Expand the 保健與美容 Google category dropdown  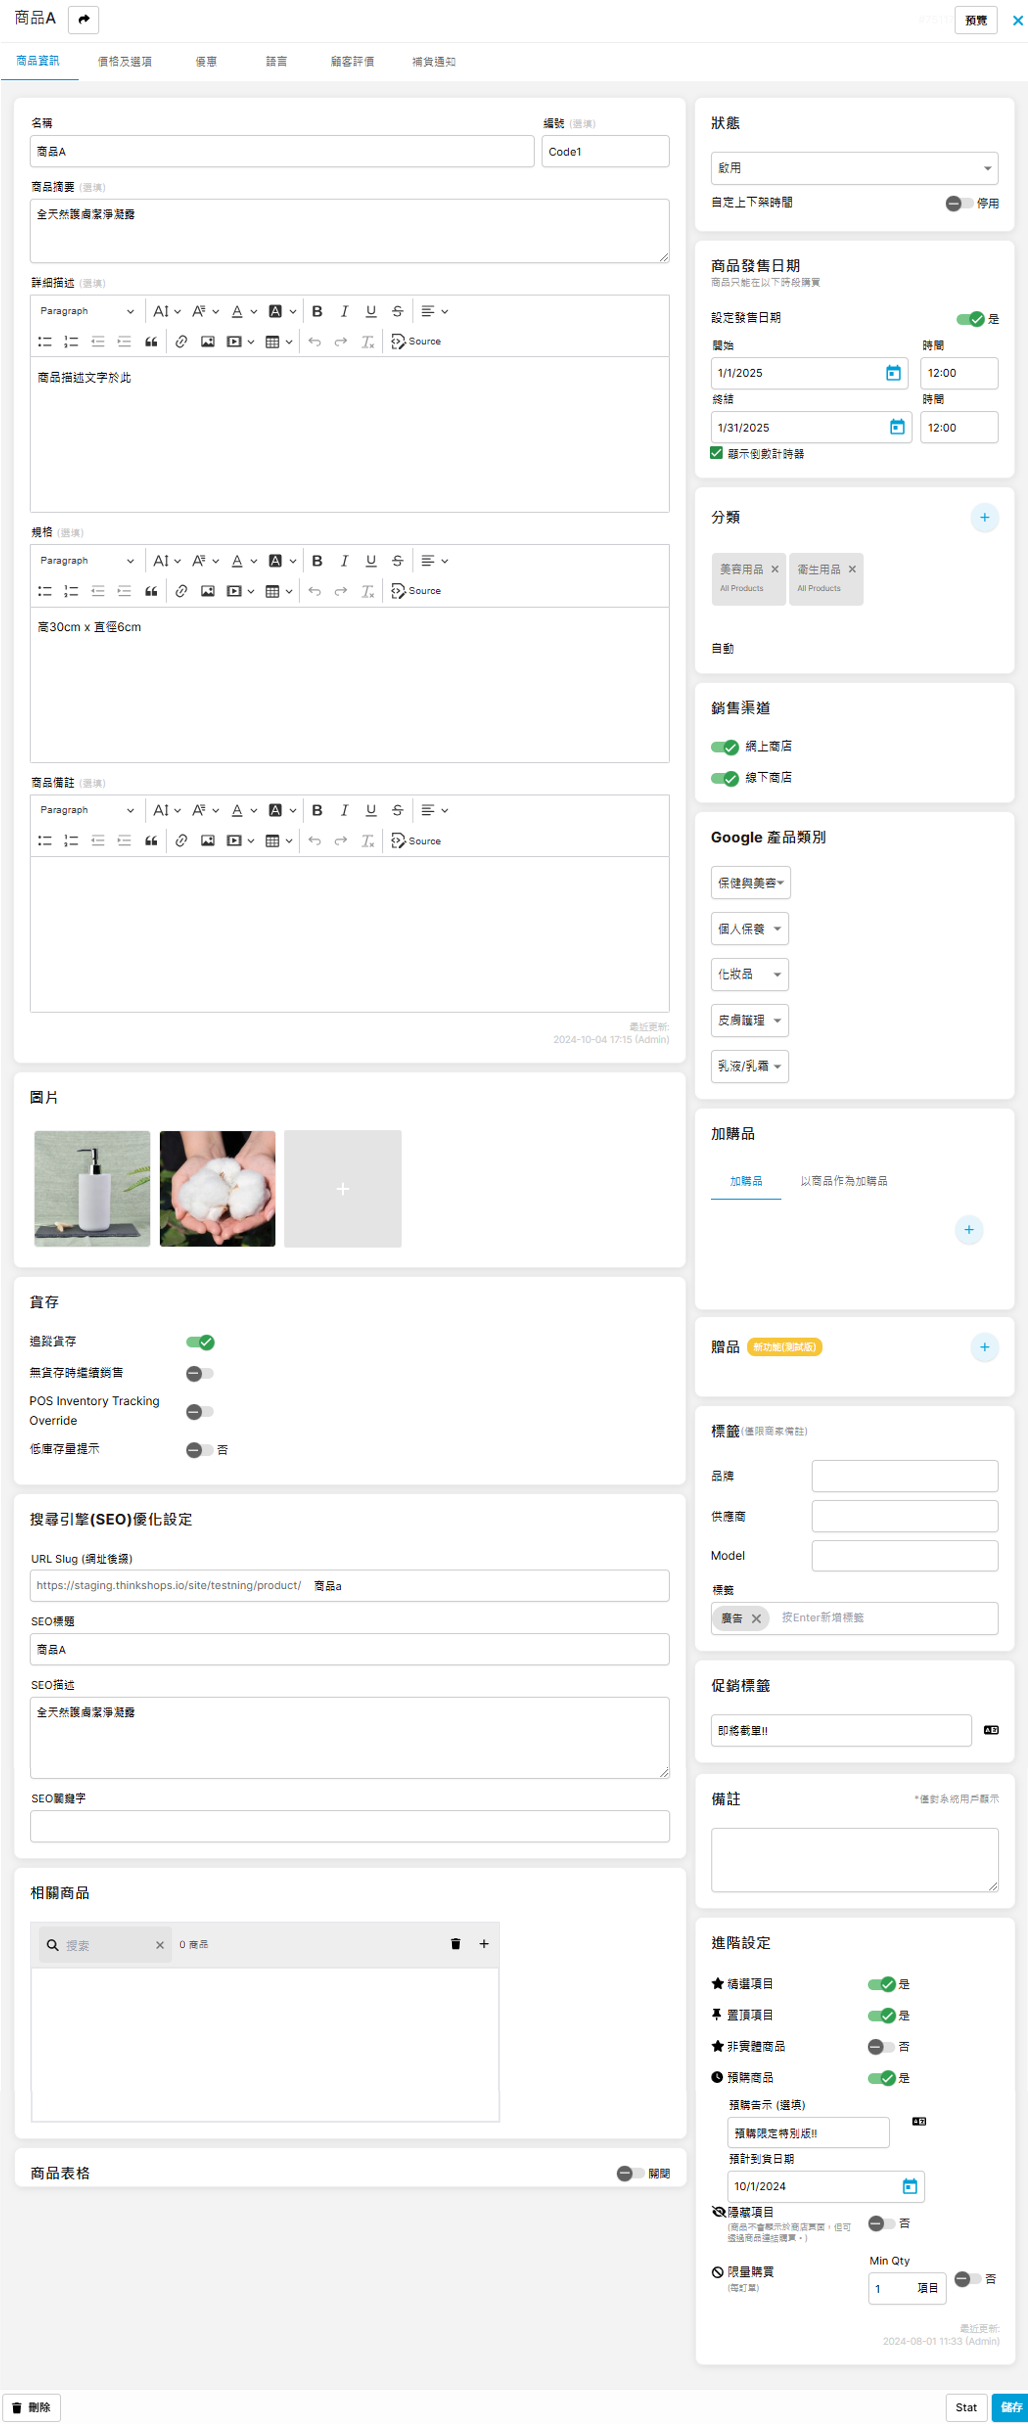tap(750, 883)
